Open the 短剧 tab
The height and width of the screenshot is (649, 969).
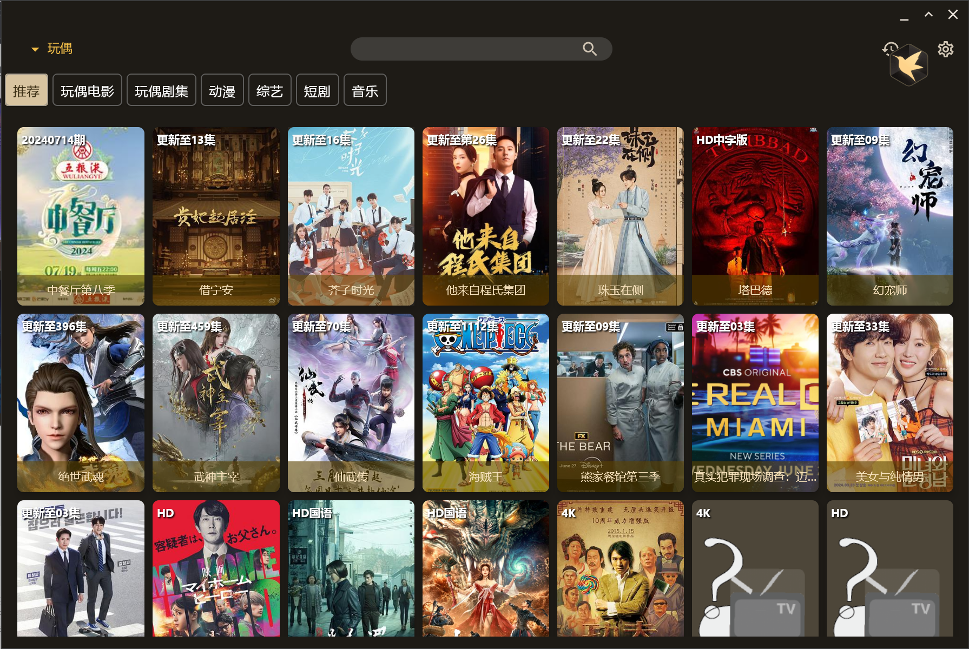coord(317,90)
